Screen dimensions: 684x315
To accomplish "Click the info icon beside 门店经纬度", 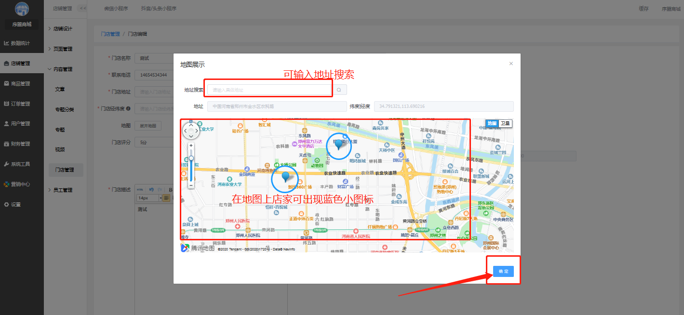I will (128, 109).
